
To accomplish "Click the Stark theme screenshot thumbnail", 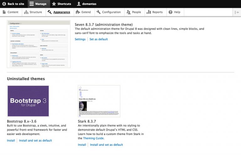I will coord(99,101).
